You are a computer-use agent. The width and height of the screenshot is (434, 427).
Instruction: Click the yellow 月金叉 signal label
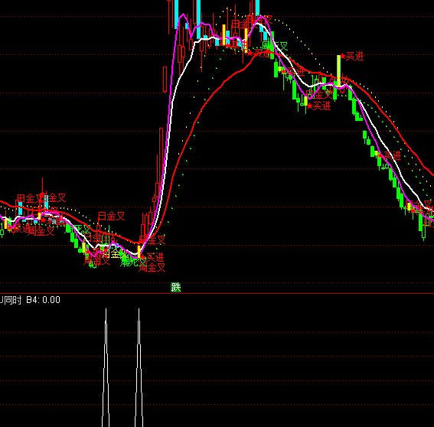[116, 253]
